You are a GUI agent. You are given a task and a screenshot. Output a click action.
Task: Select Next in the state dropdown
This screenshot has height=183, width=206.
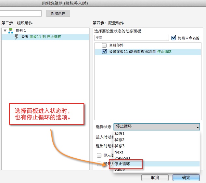[x=119, y=152]
